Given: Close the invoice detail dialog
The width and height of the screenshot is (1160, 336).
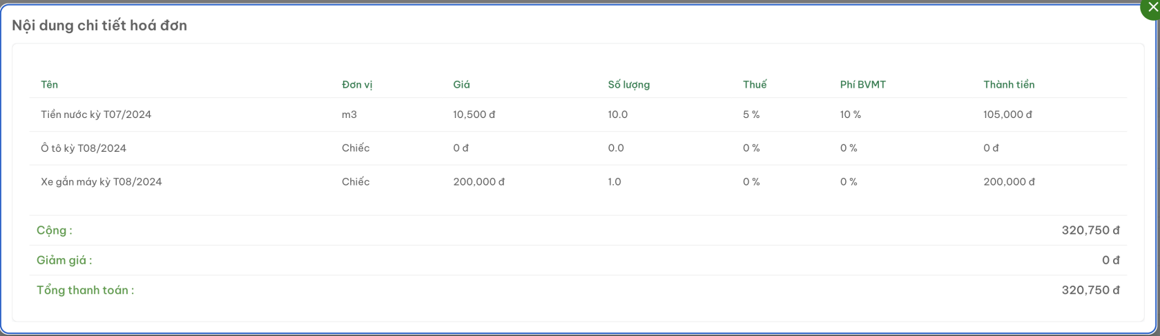Looking at the screenshot, I should (x=1152, y=8).
